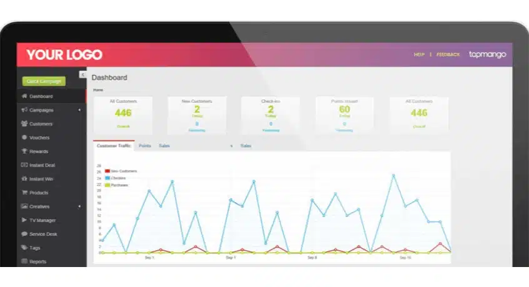
Task: Select the Customer Traffic tab
Action: [113, 146]
